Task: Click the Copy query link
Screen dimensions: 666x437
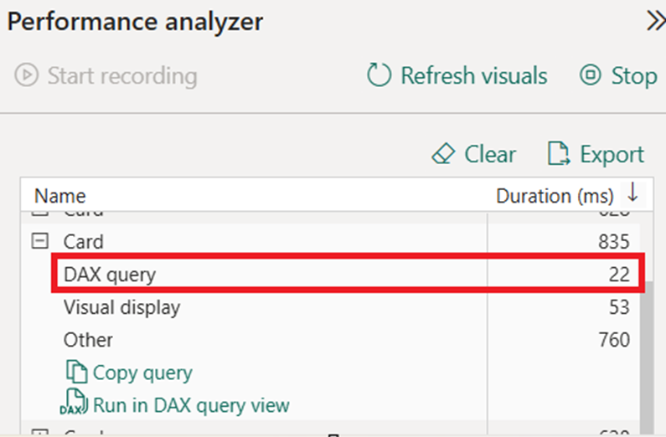Action: pyautogui.click(x=142, y=373)
